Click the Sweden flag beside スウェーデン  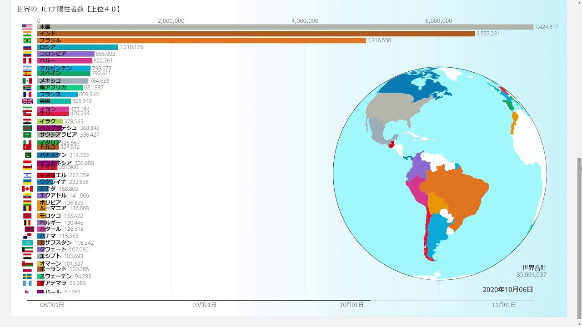(27, 277)
